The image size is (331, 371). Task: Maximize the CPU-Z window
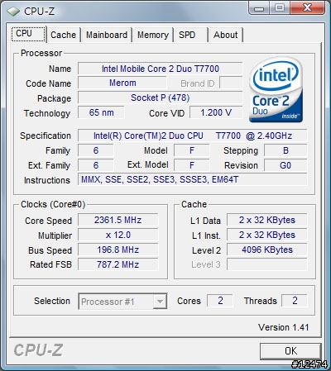[280, 8]
